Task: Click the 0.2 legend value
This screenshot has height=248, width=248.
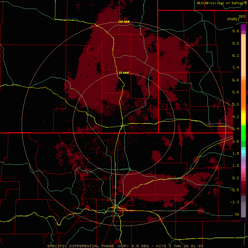Action: 236,178
